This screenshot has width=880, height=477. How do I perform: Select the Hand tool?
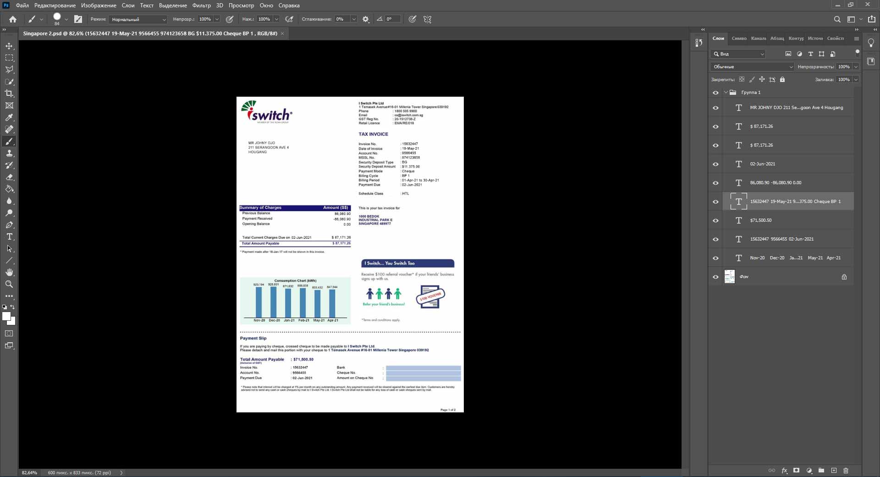(x=9, y=273)
